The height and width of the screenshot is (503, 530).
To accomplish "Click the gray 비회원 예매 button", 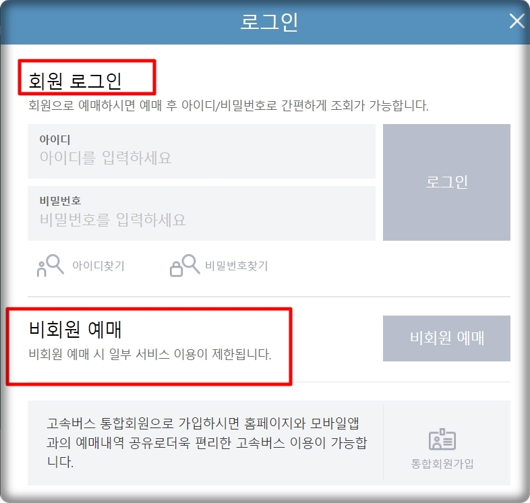I will click(446, 338).
